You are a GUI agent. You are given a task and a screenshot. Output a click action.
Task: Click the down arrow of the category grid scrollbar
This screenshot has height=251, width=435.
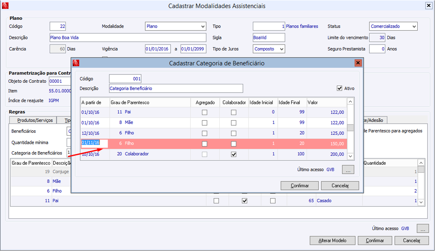point(350,156)
